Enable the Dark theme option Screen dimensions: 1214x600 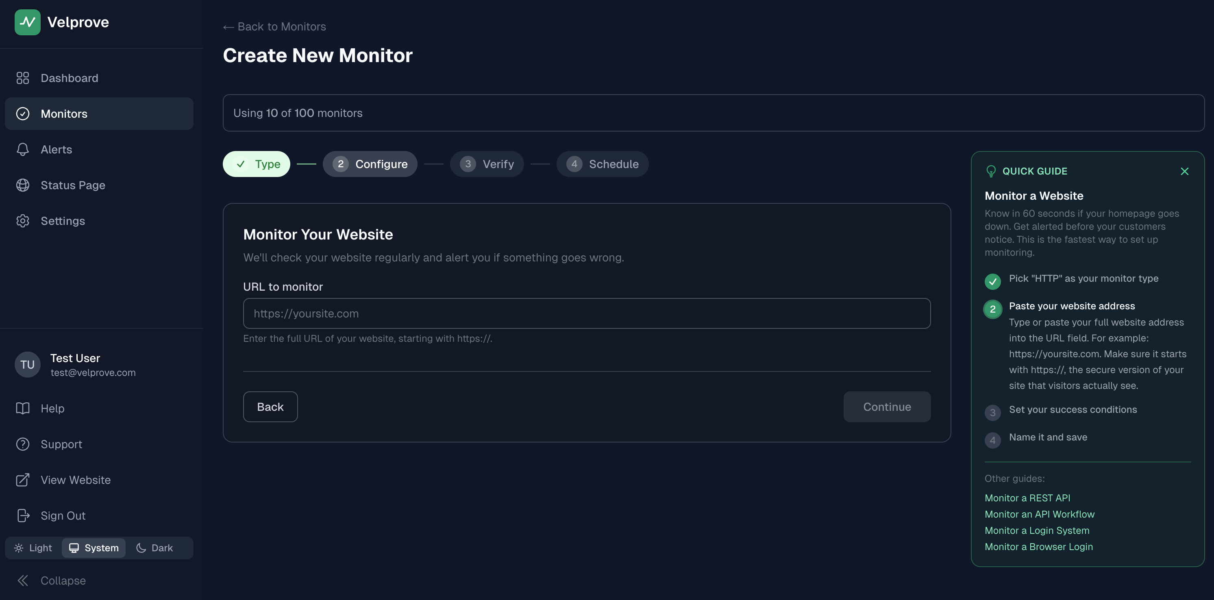[154, 548]
